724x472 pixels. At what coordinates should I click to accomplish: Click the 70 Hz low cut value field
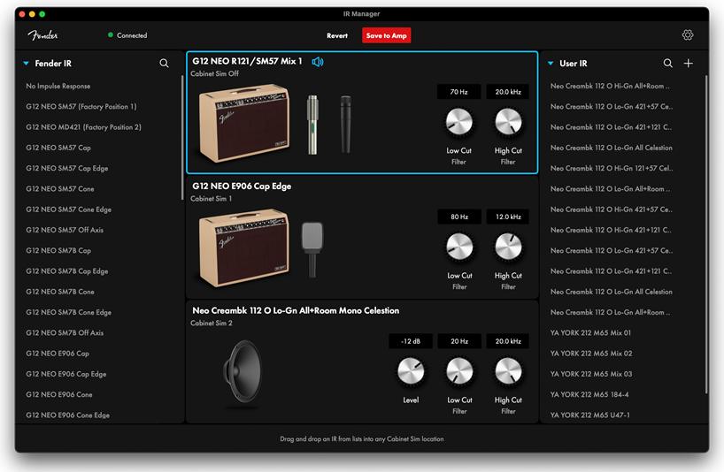click(459, 92)
